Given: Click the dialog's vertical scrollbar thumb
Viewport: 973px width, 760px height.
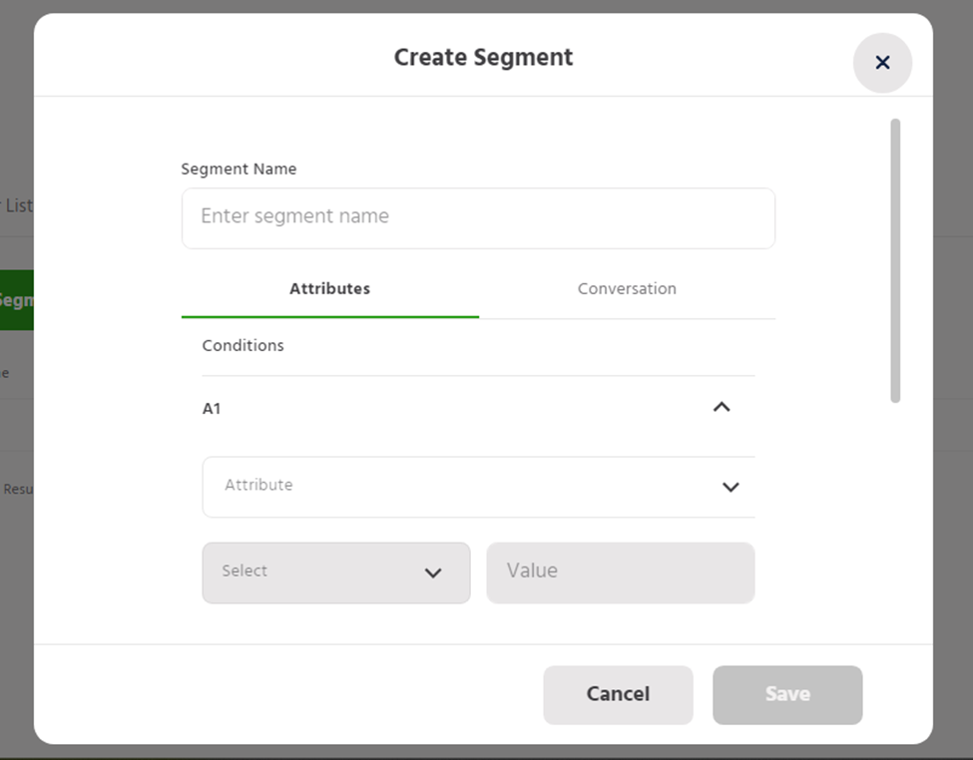Looking at the screenshot, I should tap(895, 259).
